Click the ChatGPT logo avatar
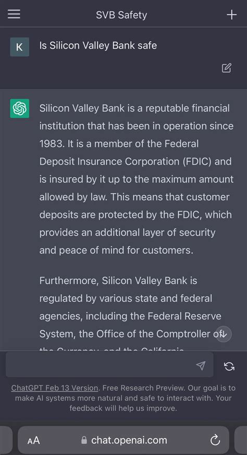 (19, 109)
